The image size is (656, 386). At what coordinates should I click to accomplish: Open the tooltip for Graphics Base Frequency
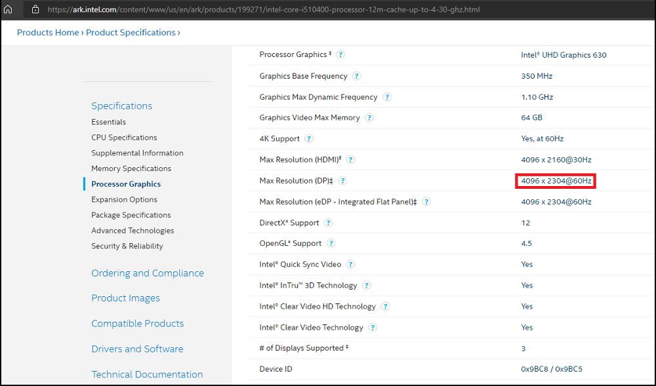tap(356, 76)
